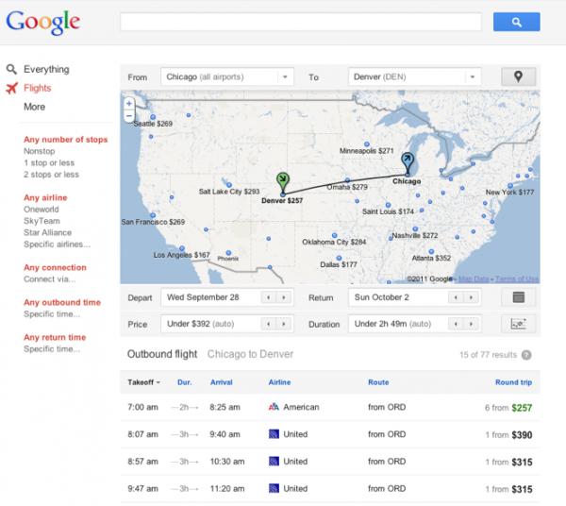
Task: Decrease the price limit
Action: click(268, 324)
